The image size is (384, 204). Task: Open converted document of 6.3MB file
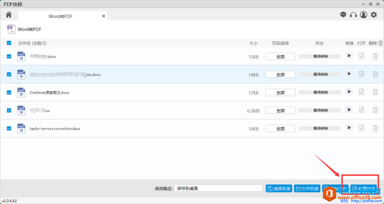pos(361,109)
